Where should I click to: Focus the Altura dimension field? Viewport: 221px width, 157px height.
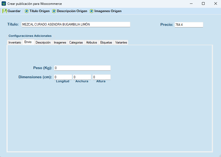coord(101,77)
